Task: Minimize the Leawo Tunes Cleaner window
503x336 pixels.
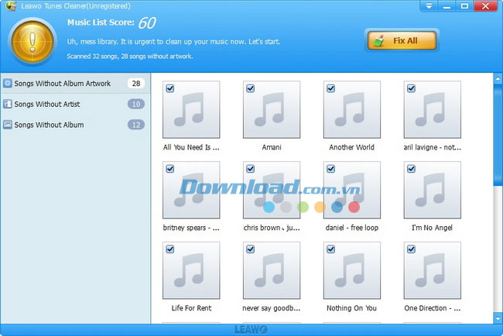Action: 447,6
